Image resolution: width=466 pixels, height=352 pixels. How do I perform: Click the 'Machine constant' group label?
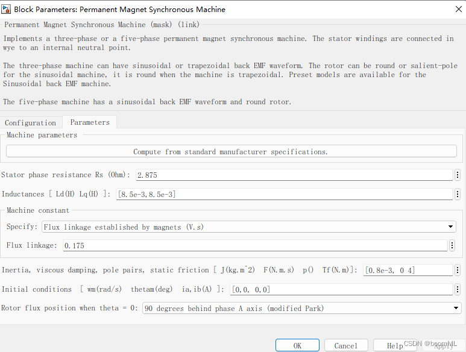[x=38, y=210]
